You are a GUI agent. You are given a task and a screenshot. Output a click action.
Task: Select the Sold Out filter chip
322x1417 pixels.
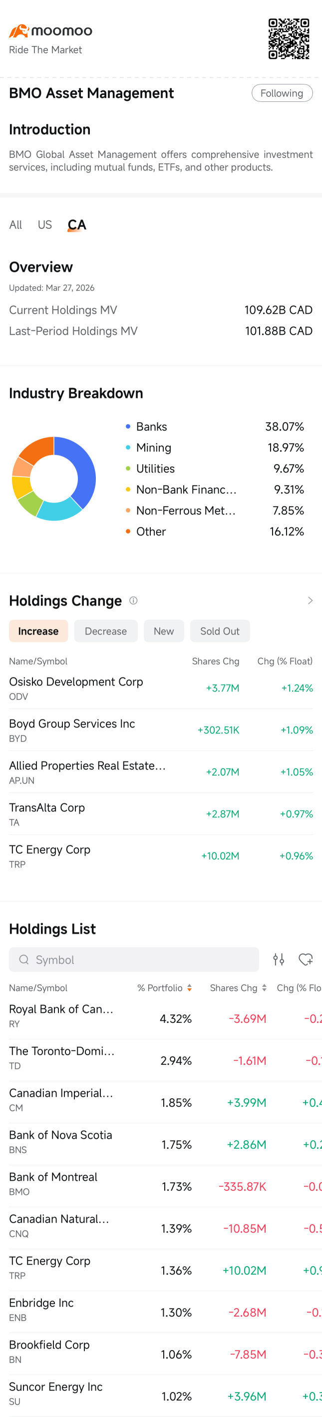pos(220,631)
